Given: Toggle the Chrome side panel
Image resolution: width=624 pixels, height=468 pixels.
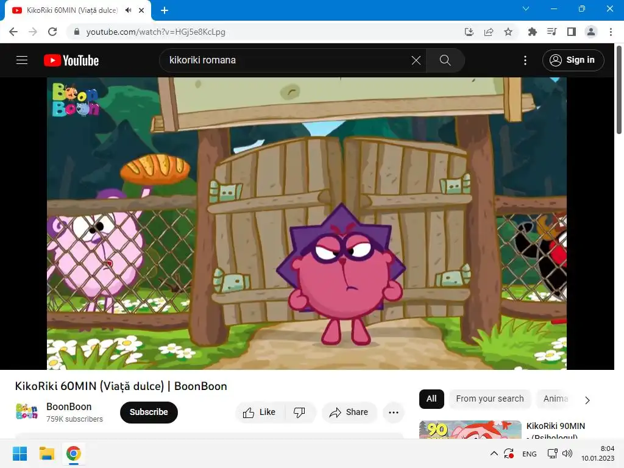Looking at the screenshot, I should 572,32.
